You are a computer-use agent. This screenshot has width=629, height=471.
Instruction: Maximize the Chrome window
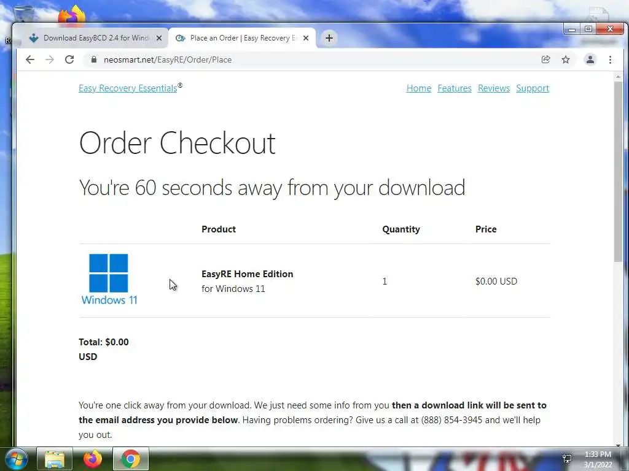point(588,29)
